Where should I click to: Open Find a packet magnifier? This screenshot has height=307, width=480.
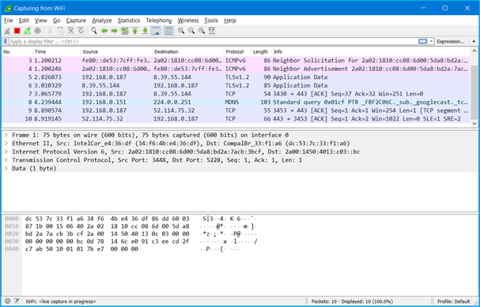(x=94, y=31)
